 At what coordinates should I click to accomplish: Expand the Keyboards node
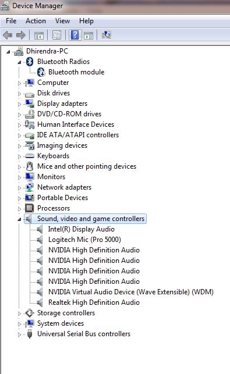(x=19, y=156)
